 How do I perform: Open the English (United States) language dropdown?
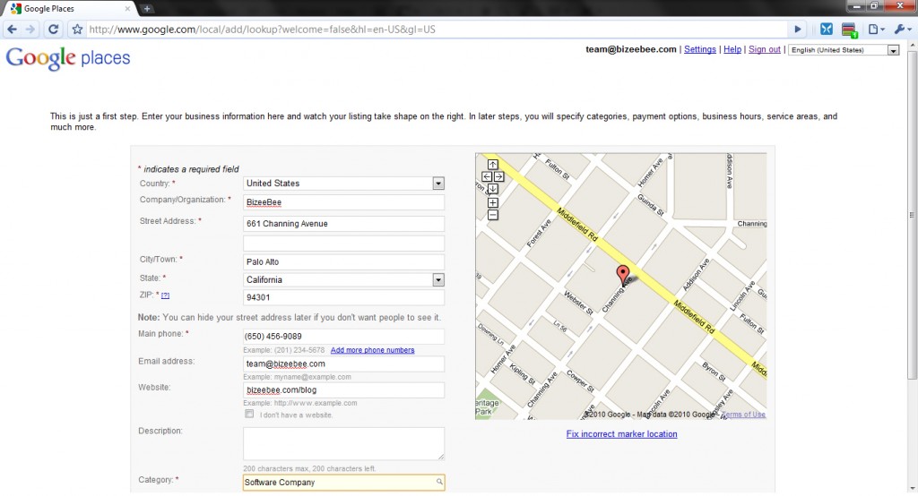coord(844,50)
